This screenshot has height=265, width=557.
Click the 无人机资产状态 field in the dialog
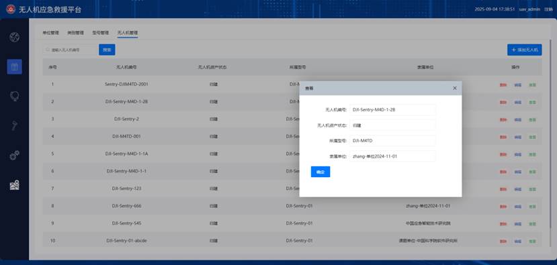click(x=392, y=125)
